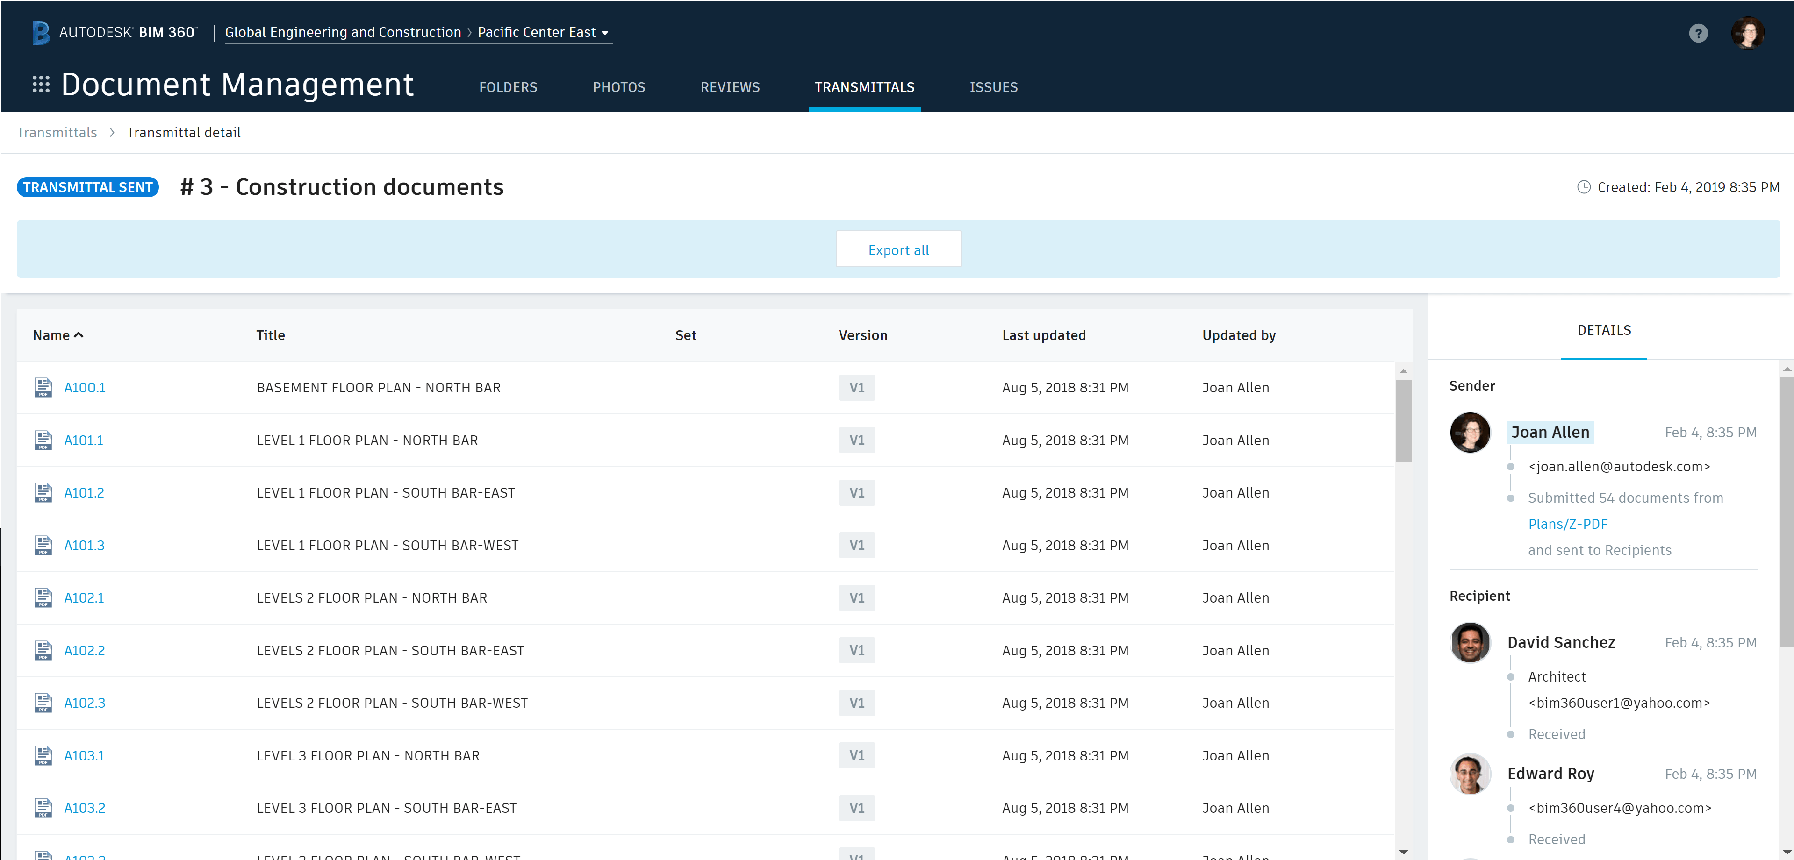Click the PDF icon for A100.1

point(43,388)
